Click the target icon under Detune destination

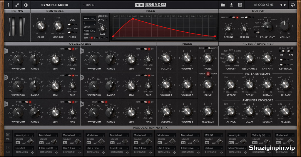coord(222,153)
